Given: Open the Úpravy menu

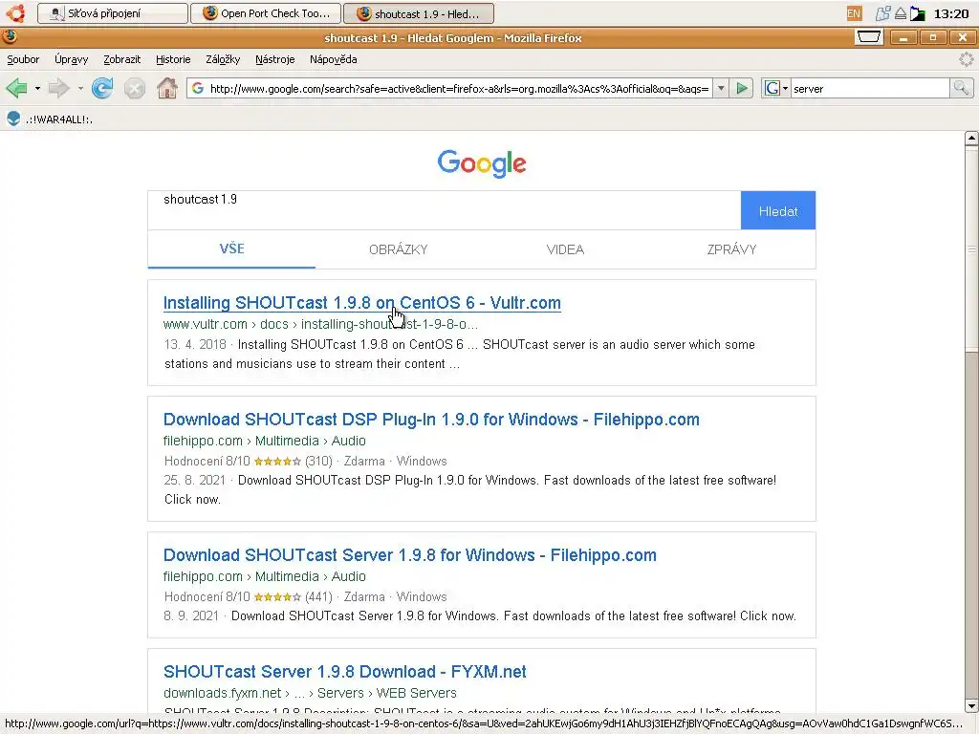Looking at the screenshot, I should point(71,59).
